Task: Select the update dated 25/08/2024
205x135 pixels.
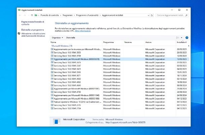Action: [x=119, y=89]
